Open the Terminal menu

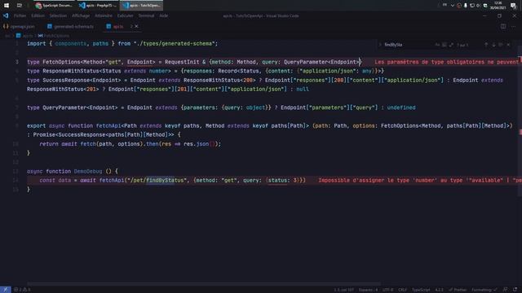(x=146, y=15)
